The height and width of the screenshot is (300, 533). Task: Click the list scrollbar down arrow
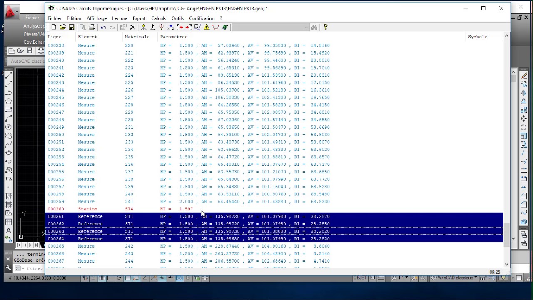click(x=506, y=264)
